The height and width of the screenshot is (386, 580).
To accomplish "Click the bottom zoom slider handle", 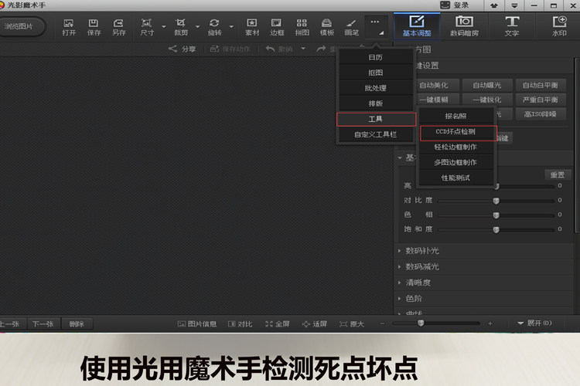I will (x=421, y=323).
